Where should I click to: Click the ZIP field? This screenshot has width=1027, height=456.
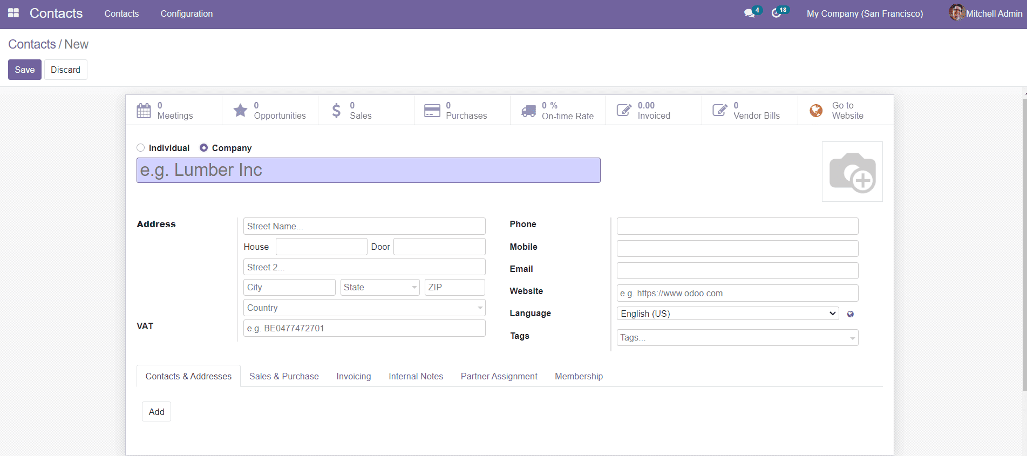(x=454, y=288)
